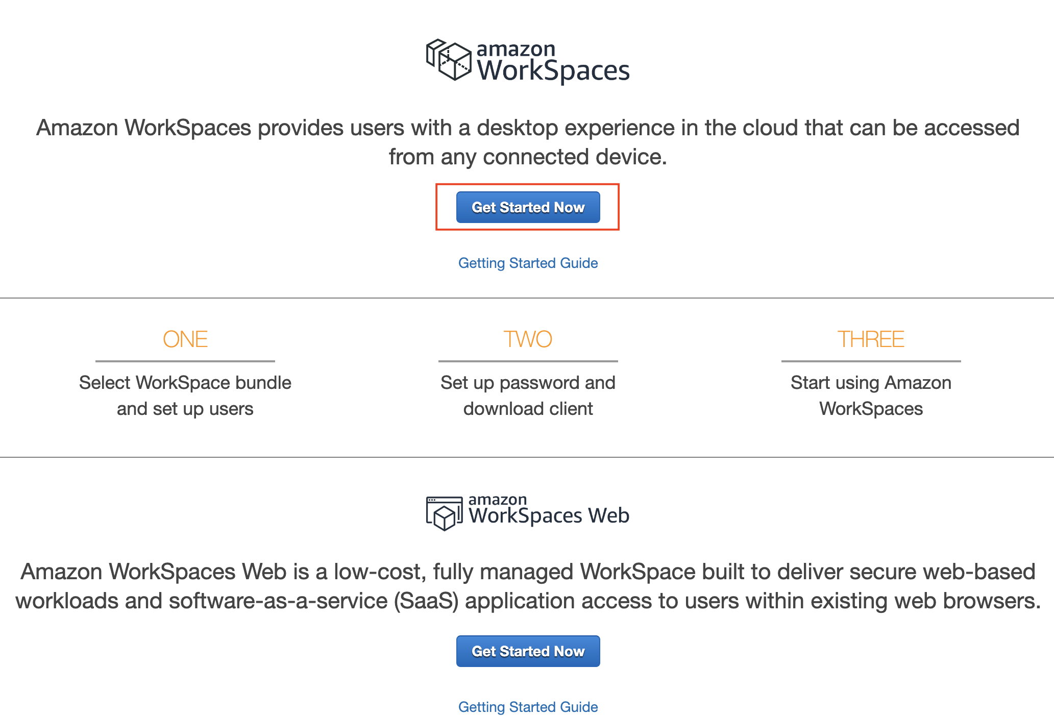The width and height of the screenshot is (1054, 716).
Task: Open the Getting Started Guide for Amazon WorkSpaces
Action: 528,263
